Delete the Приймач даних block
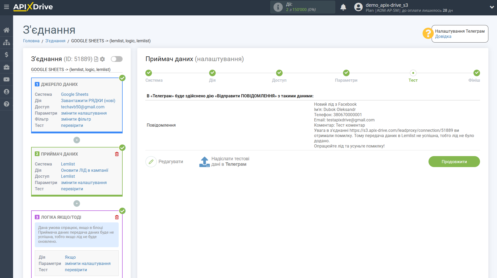This screenshot has width=497, height=278. click(x=117, y=154)
